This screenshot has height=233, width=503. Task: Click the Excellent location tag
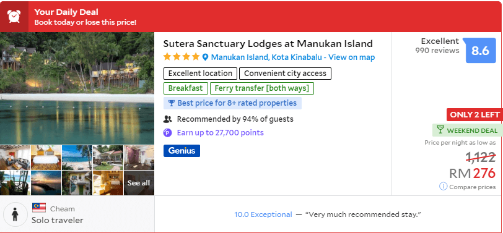click(200, 74)
